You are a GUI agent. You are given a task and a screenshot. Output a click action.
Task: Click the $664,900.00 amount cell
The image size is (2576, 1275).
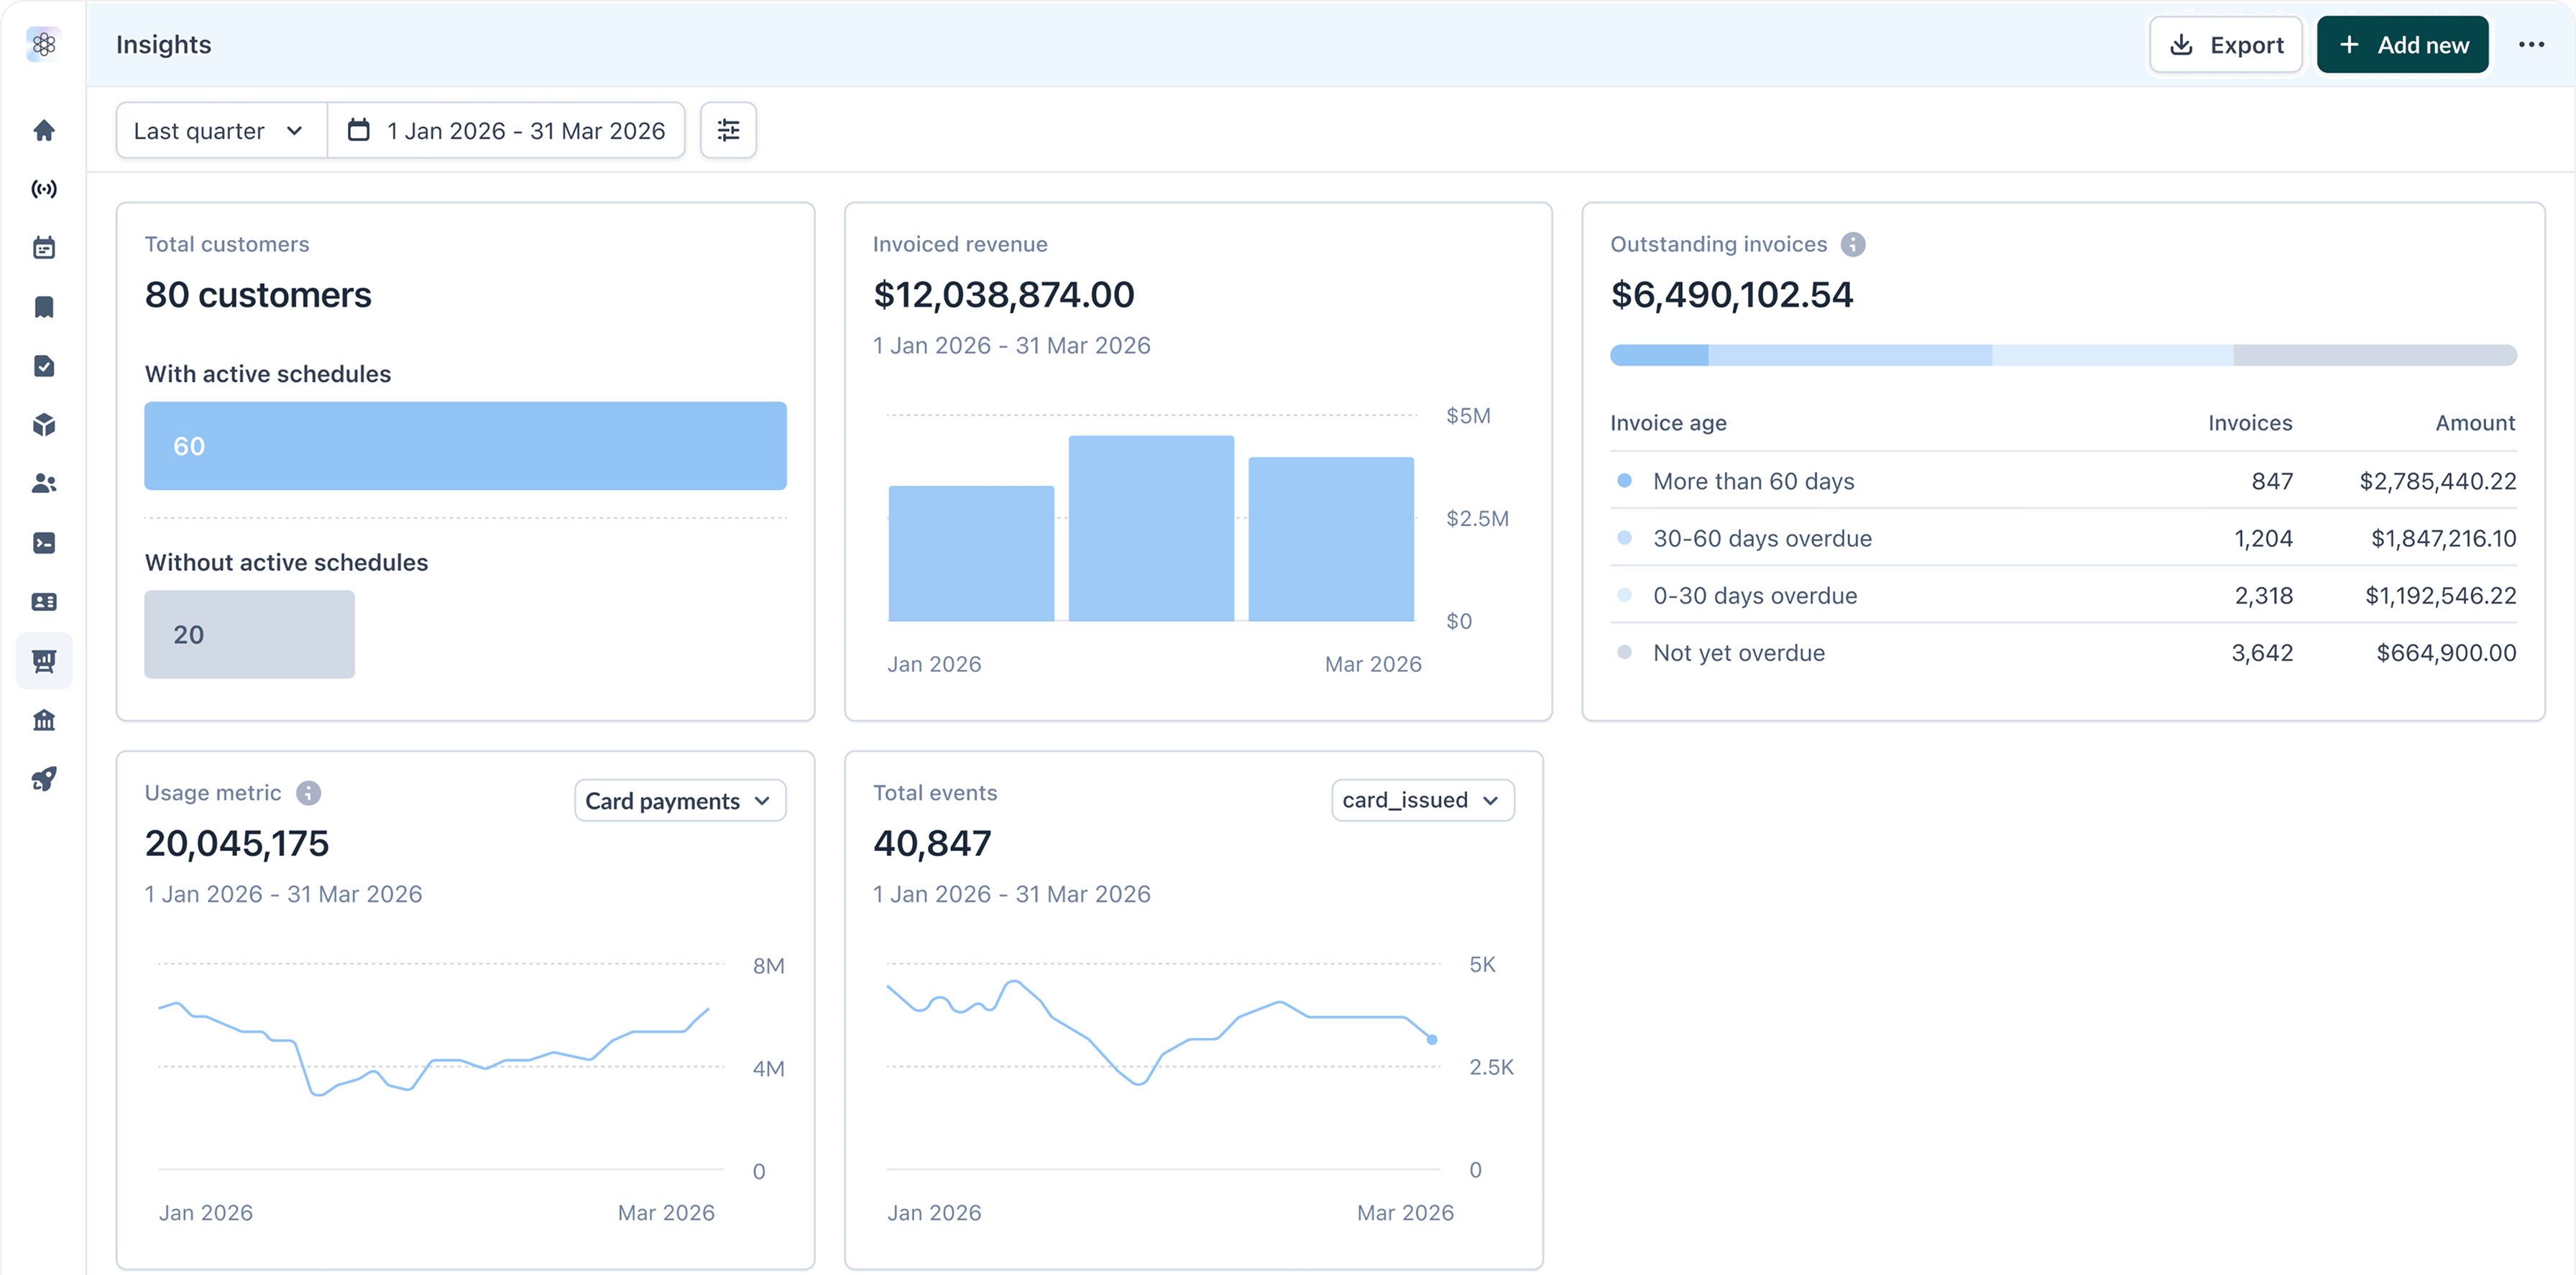click(x=2446, y=652)
